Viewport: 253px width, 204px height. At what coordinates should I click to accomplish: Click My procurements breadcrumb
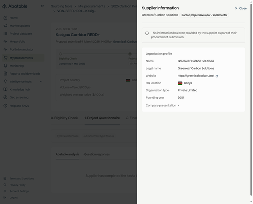point(92,6)
